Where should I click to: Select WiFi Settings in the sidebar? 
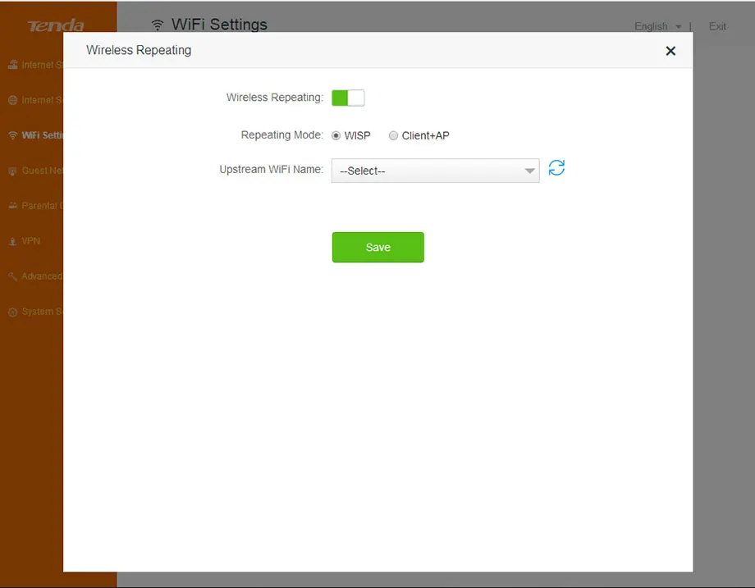pos(35,135)
